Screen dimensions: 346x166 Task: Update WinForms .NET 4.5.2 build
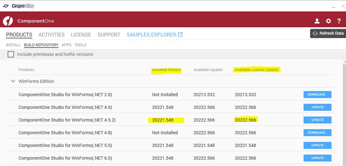click(x=317, y=120)
